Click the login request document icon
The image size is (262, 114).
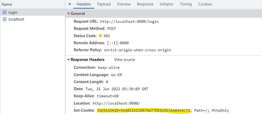[x=5, y=13]
